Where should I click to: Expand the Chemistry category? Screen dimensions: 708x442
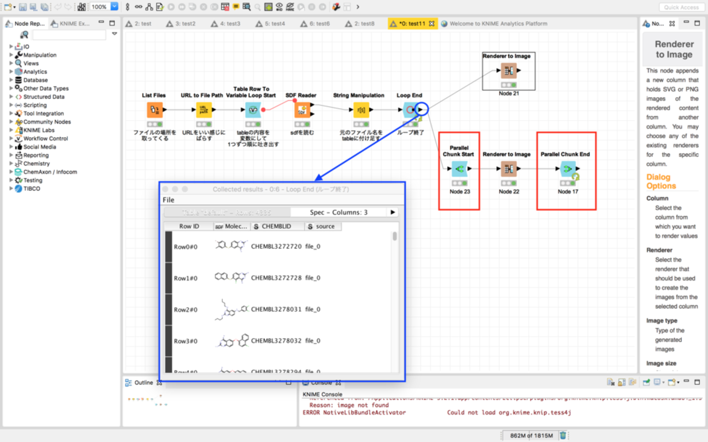tap(11, 163)
